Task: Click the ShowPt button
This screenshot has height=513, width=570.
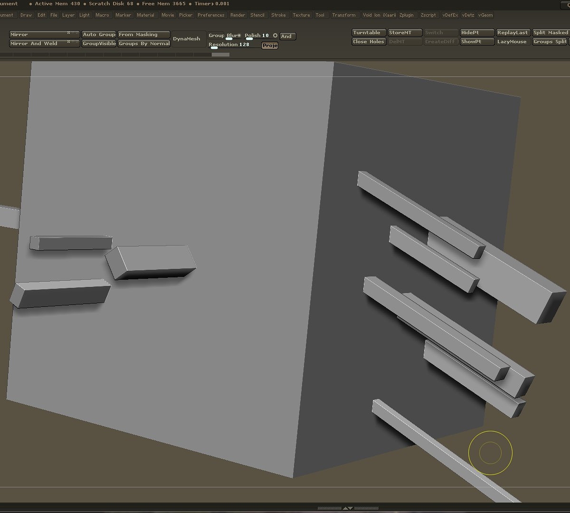Action: click(x=477, y=42)
